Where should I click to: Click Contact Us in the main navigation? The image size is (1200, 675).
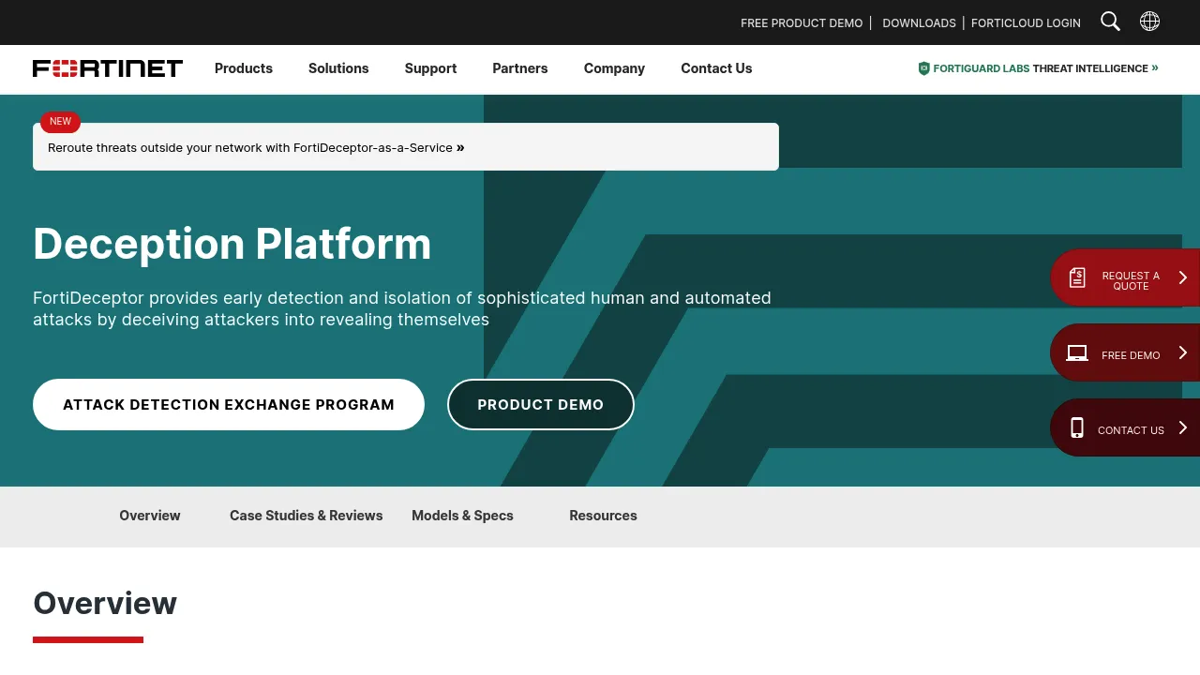click(716, 68)
